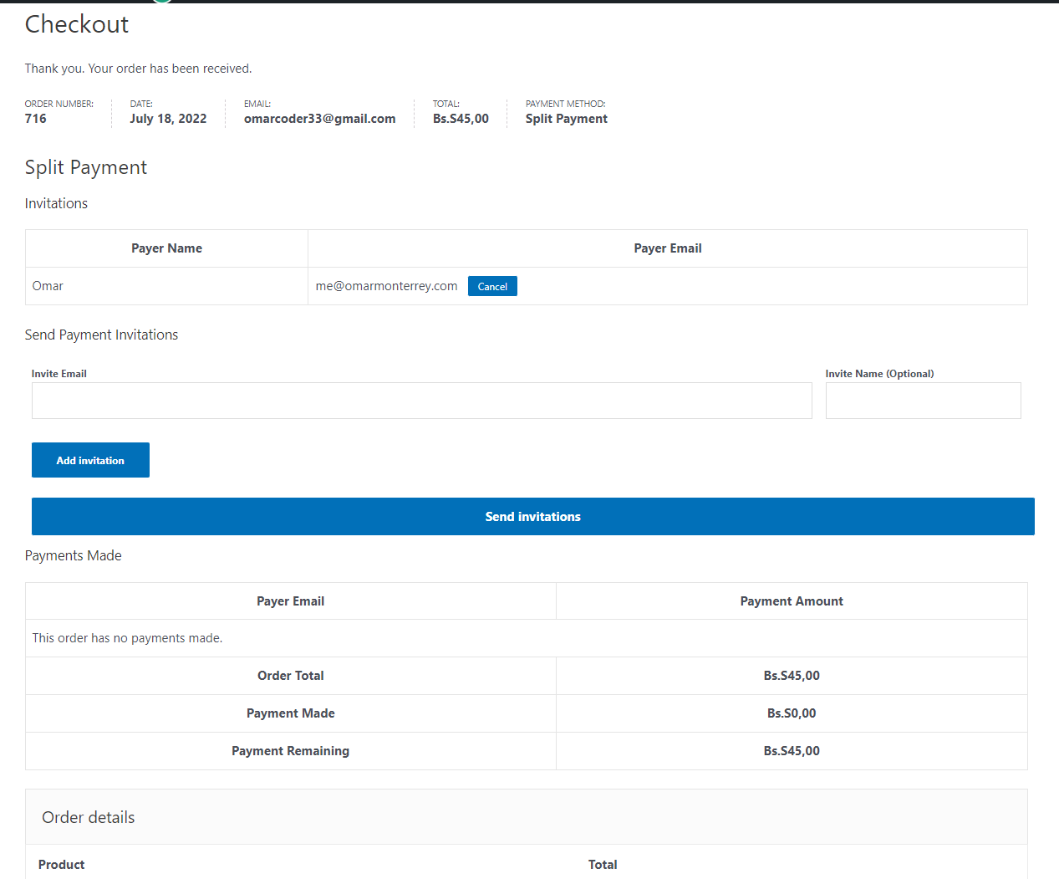This screenshot has height=879, width=1059.
Task: Click the Order details heading
Action: (88, 817)
